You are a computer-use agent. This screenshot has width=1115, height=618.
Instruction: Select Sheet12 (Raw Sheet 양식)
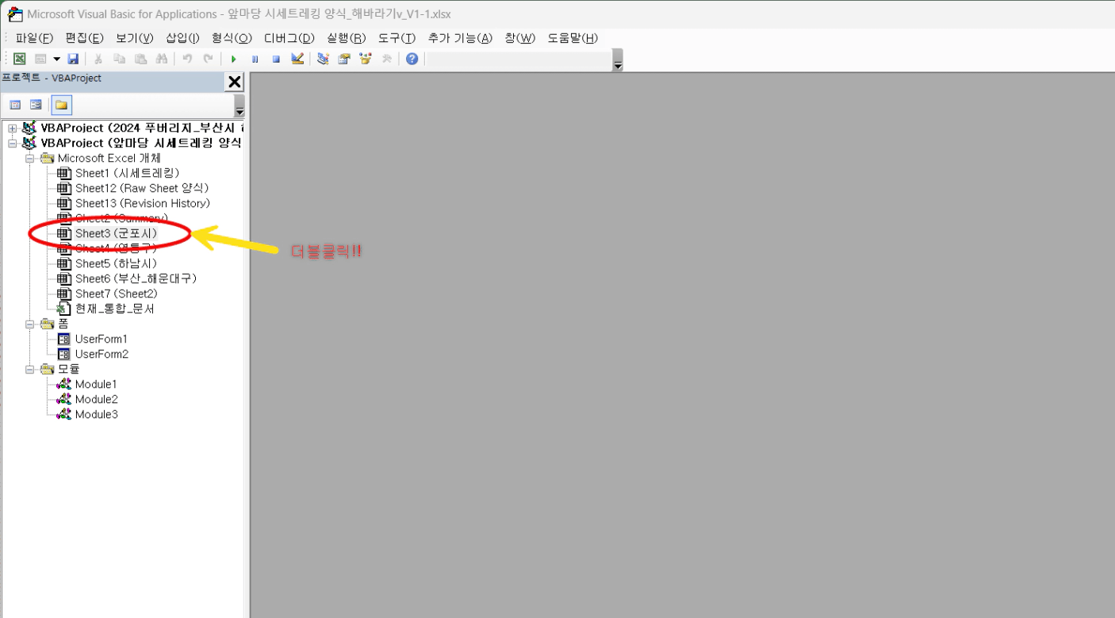pyautogui.click(x=142, y=189)
